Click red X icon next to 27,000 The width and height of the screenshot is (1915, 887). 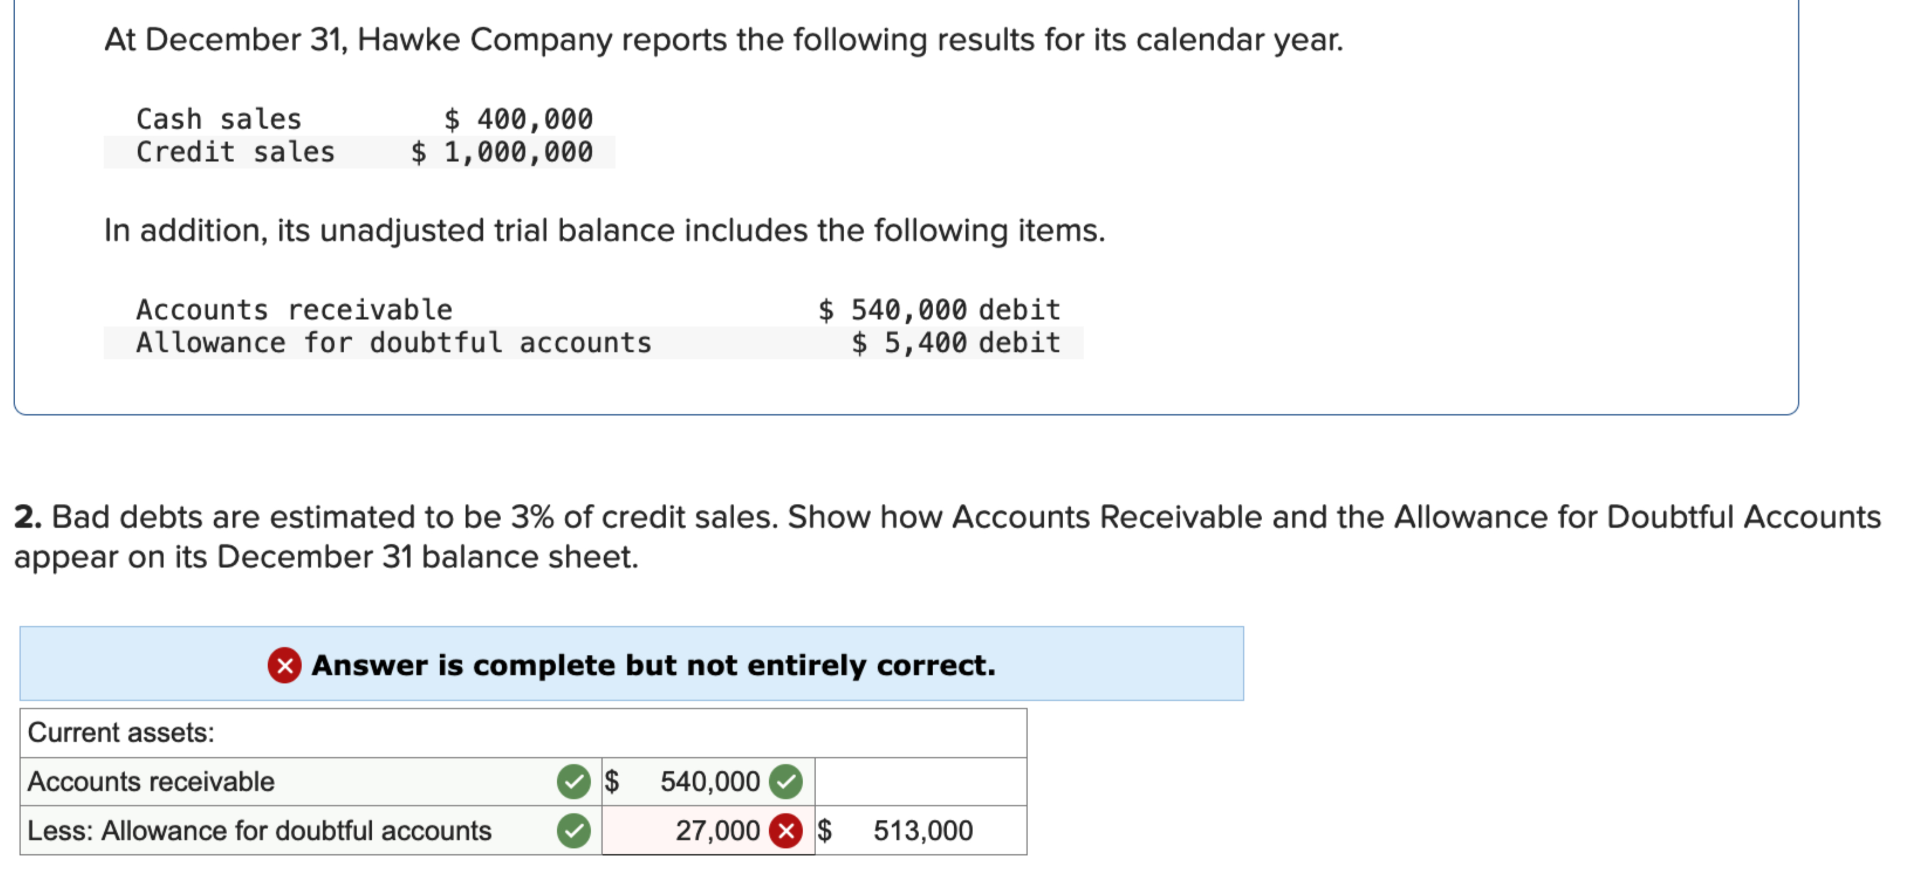[x=786, y=831]
